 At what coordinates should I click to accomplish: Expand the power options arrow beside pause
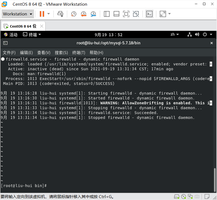49,14
